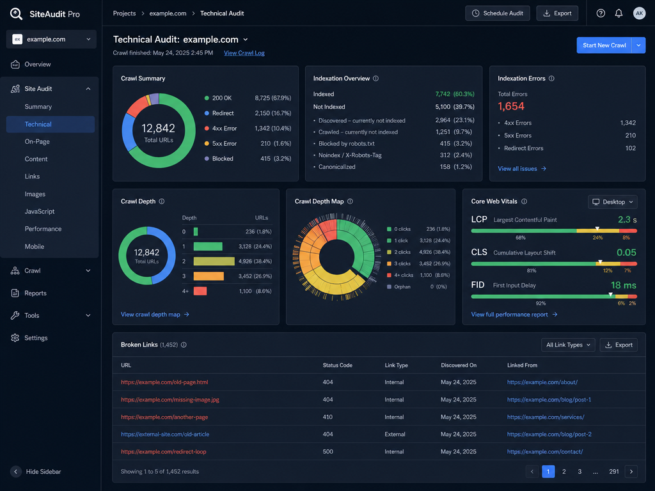Collapse the Site Audit section chevron

coord(88,88)
